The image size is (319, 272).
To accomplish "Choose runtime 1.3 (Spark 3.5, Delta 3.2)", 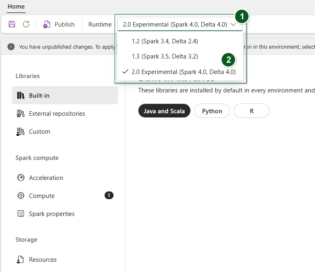I will pos(165,56).
